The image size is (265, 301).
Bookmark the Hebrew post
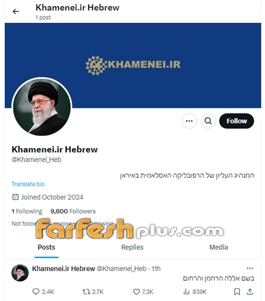pos(237,292)
